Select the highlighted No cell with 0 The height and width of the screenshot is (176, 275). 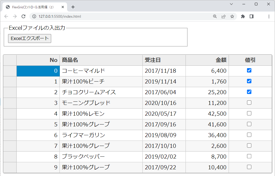[x=38, y=71]
